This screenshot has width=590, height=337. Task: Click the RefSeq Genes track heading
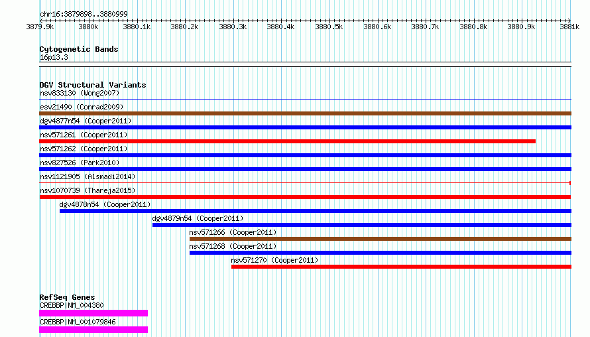coord(67,297)
